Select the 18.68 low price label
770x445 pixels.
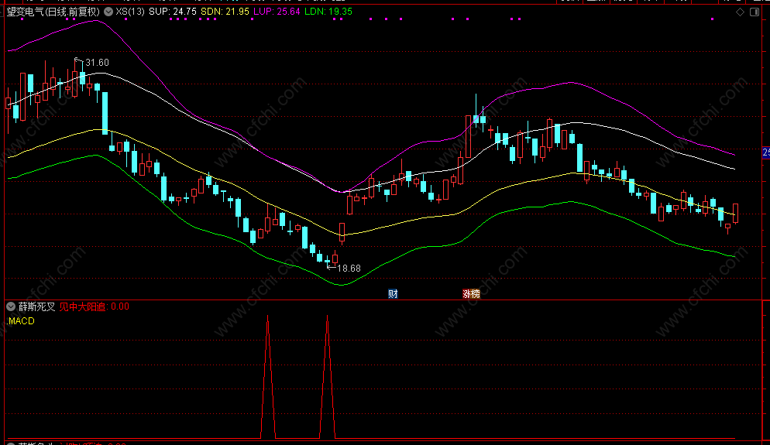(349, 269)
